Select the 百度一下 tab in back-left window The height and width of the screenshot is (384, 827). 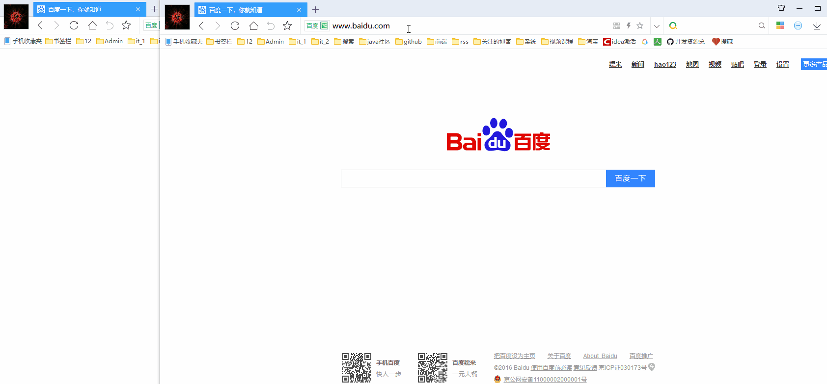90,9
